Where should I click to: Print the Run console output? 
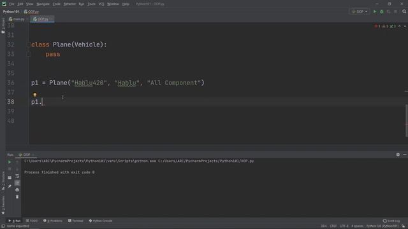(17, 190)
